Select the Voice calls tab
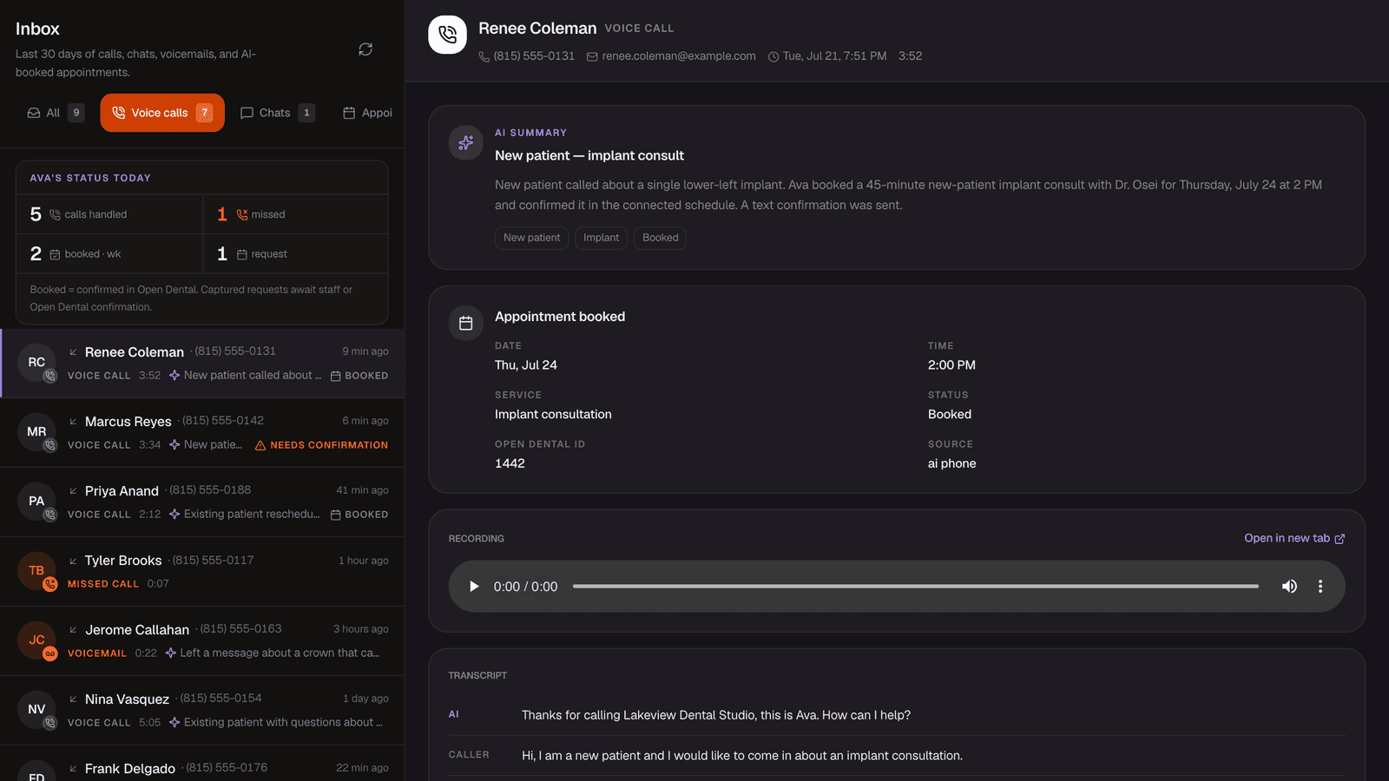 [162, 113]
